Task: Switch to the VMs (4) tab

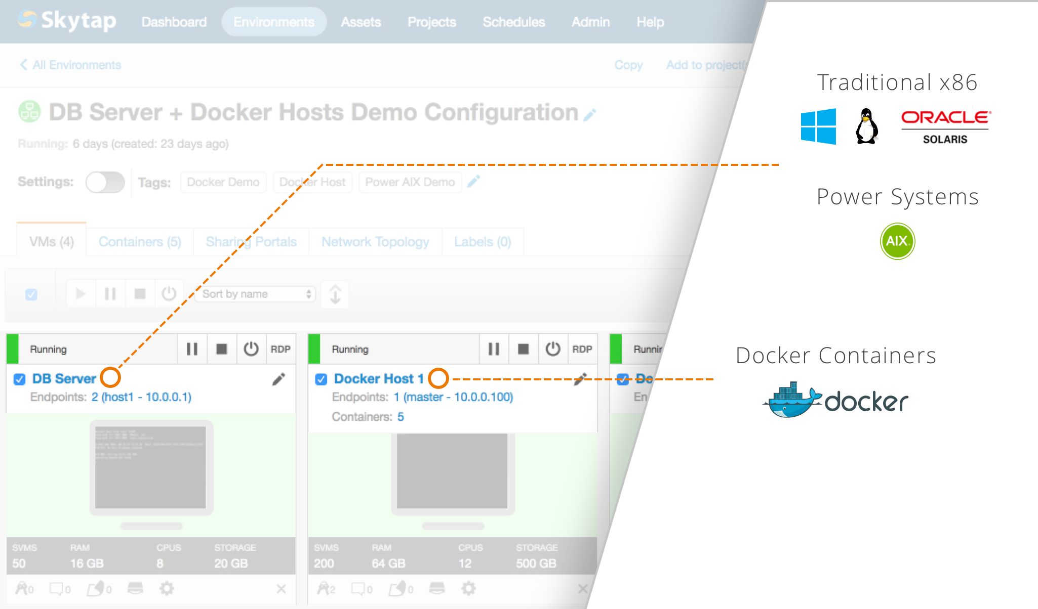Action: point(51,242)
